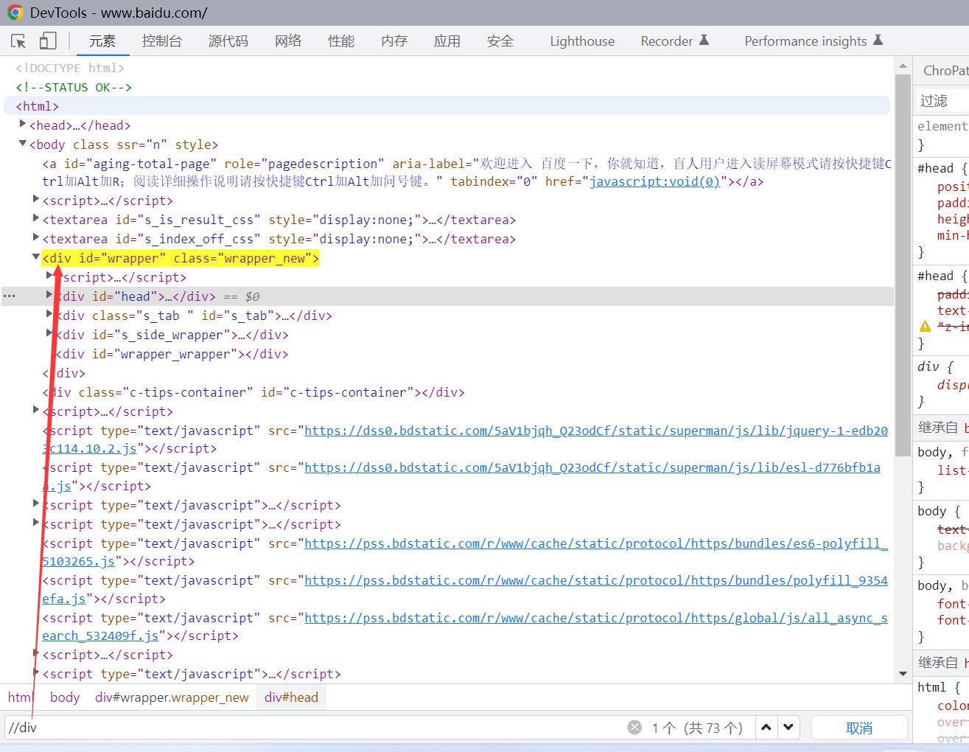
Task: Select html in the breadcrumb trail
Action: (20, 697)
